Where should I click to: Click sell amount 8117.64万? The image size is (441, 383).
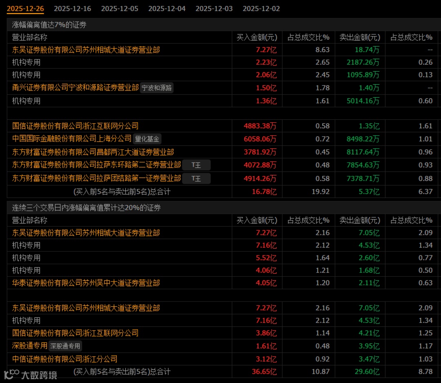pos(363,152)
